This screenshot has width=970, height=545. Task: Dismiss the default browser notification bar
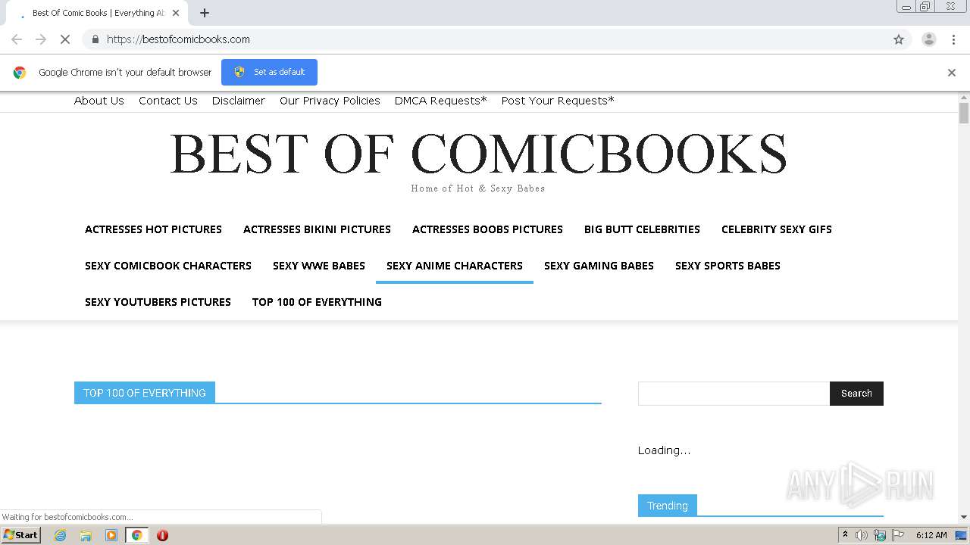[952, 73]
